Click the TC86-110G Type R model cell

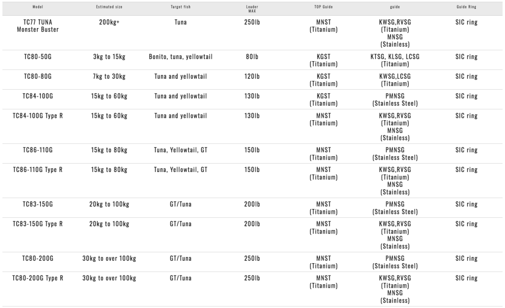pos(37,170)
